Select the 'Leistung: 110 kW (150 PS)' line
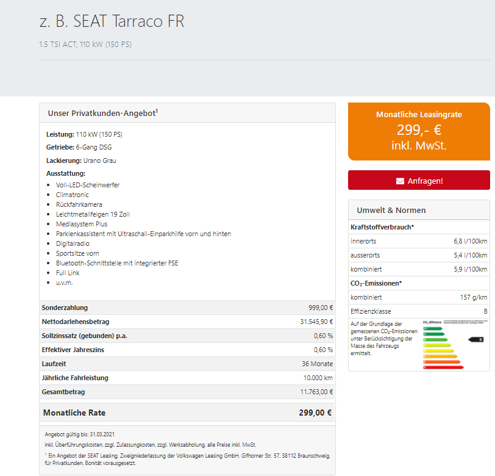This screenshot has width=495, height=476. (x=84, y=134)
